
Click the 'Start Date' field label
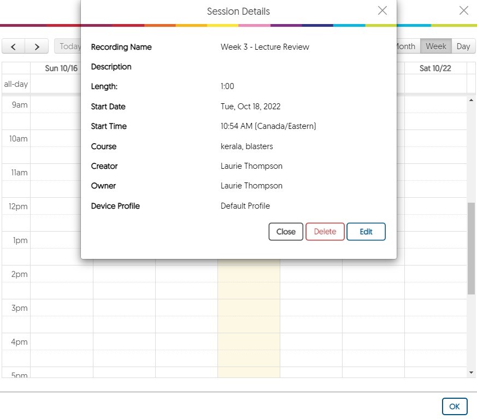pyautogui.click(x=108, y=107)
